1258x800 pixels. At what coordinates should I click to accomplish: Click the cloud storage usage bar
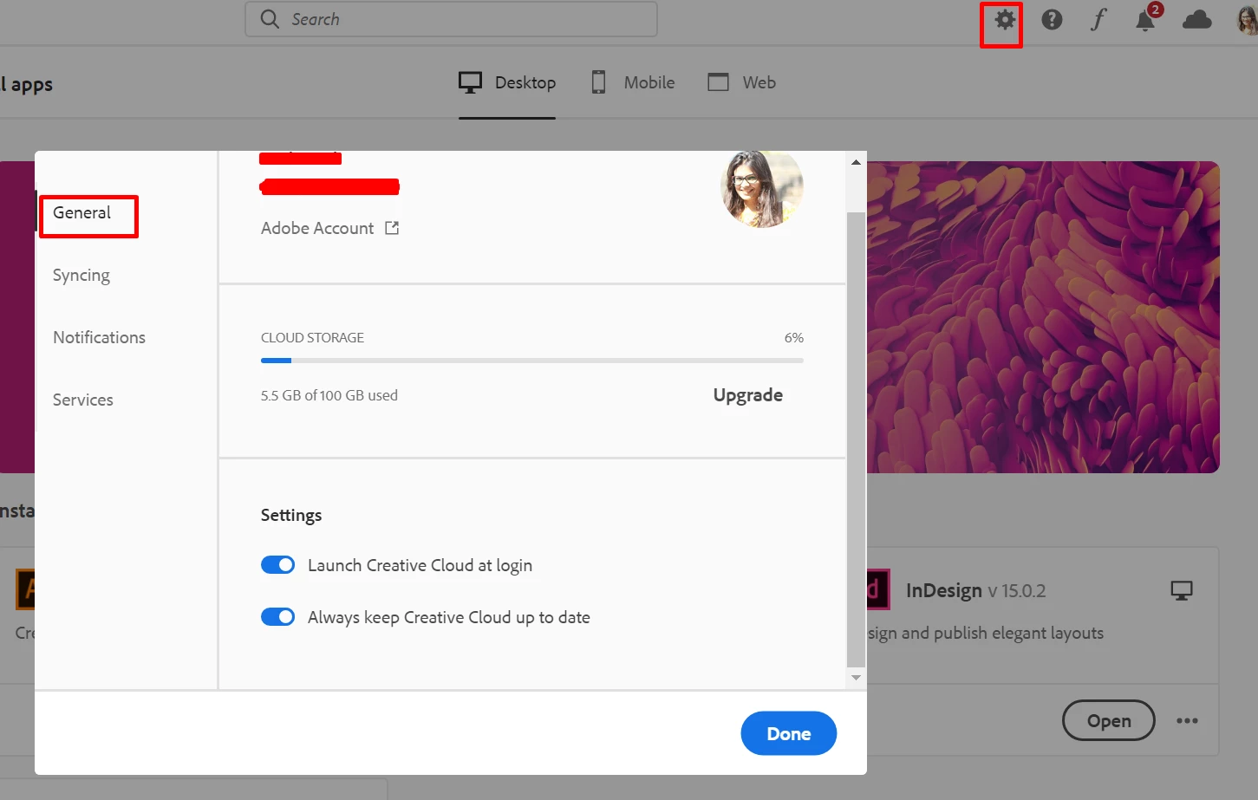532,361
